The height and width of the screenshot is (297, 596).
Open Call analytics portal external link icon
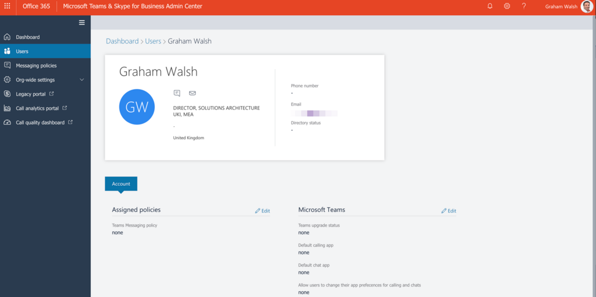[65, 108]
